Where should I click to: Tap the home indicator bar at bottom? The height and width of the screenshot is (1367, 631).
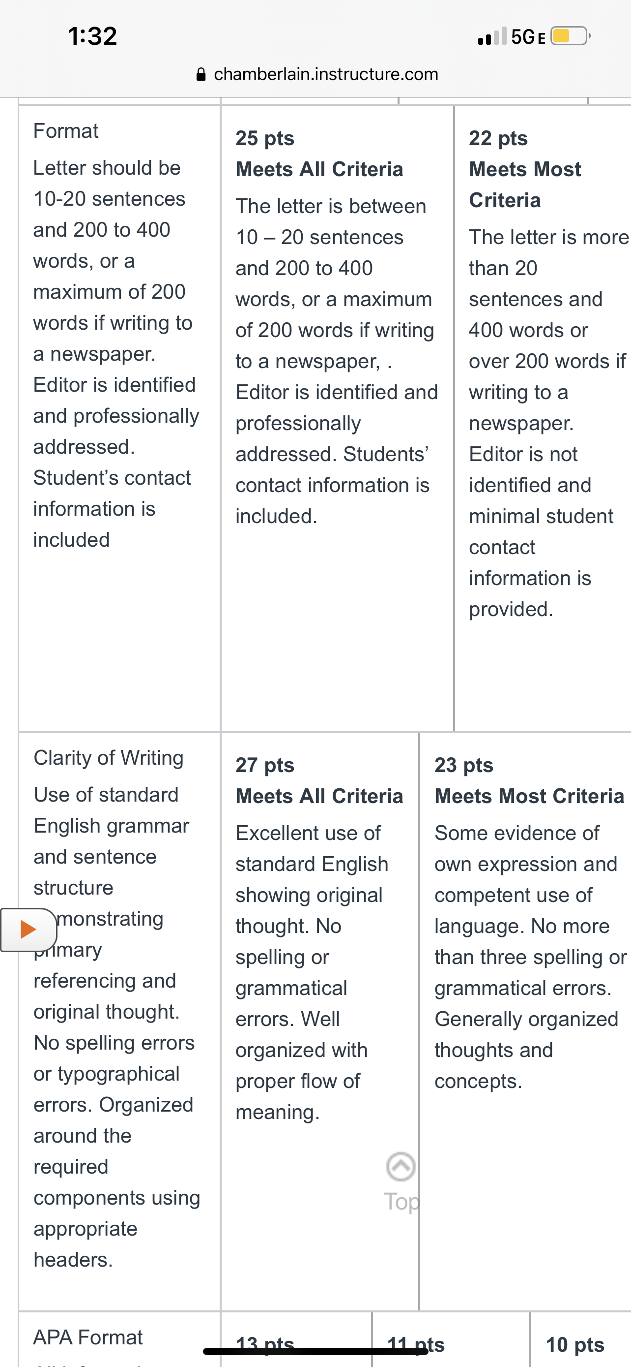click(x=316, y=1351)
